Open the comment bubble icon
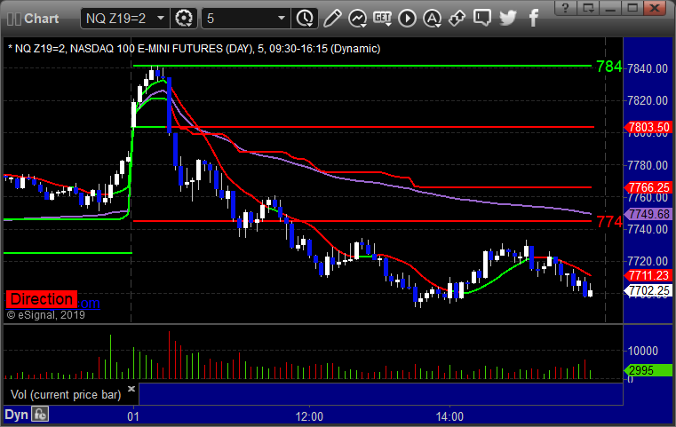The width and height of the screenshot is (676, 427). tap(482, 19)
